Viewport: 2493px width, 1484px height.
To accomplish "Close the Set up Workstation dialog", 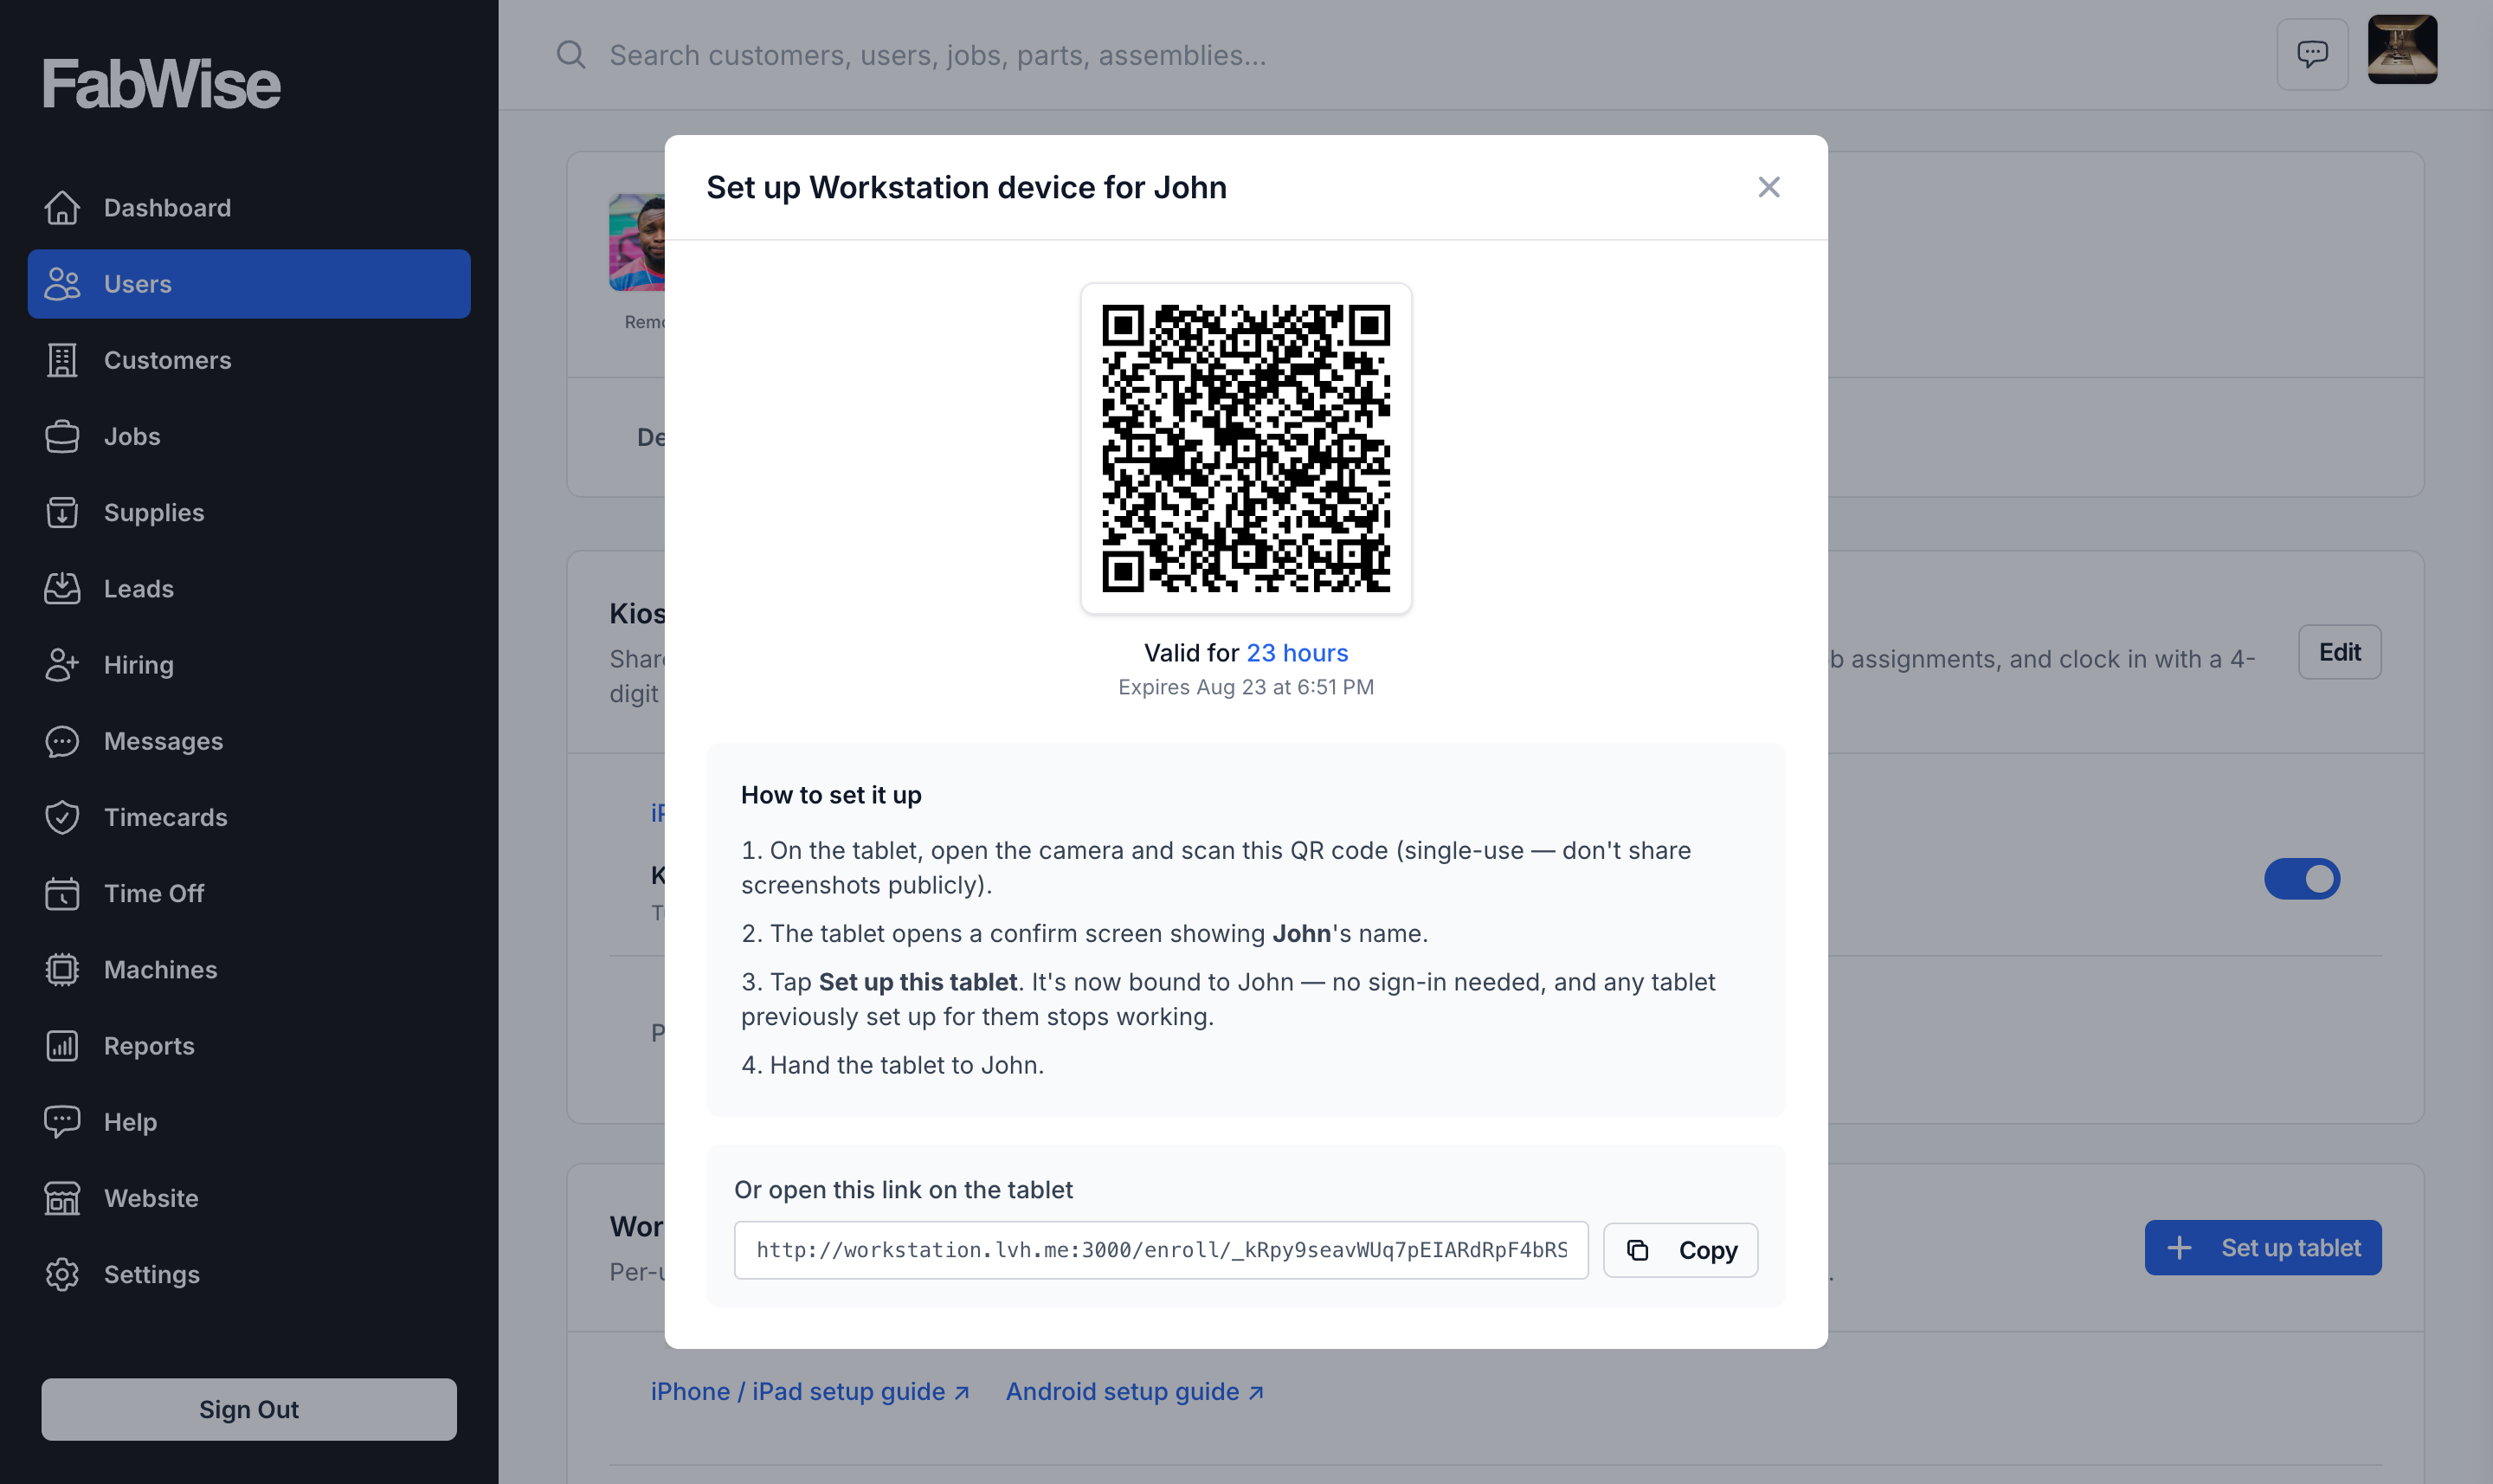I will click(1768, 187).
